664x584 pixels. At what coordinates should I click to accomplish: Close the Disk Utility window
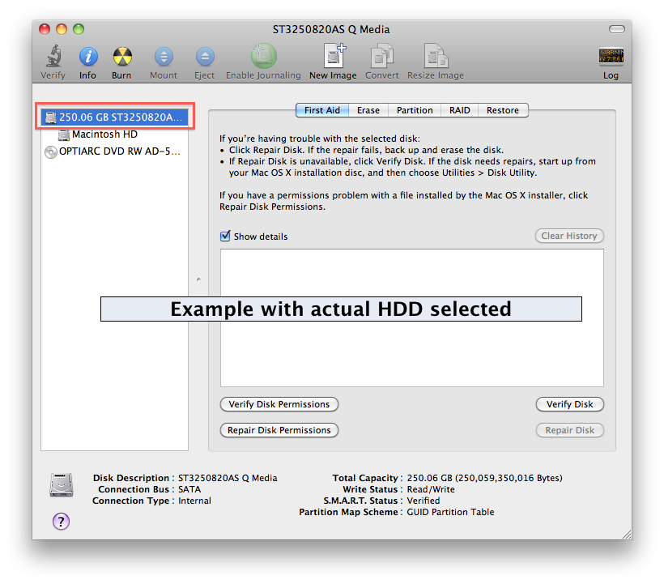45,29
